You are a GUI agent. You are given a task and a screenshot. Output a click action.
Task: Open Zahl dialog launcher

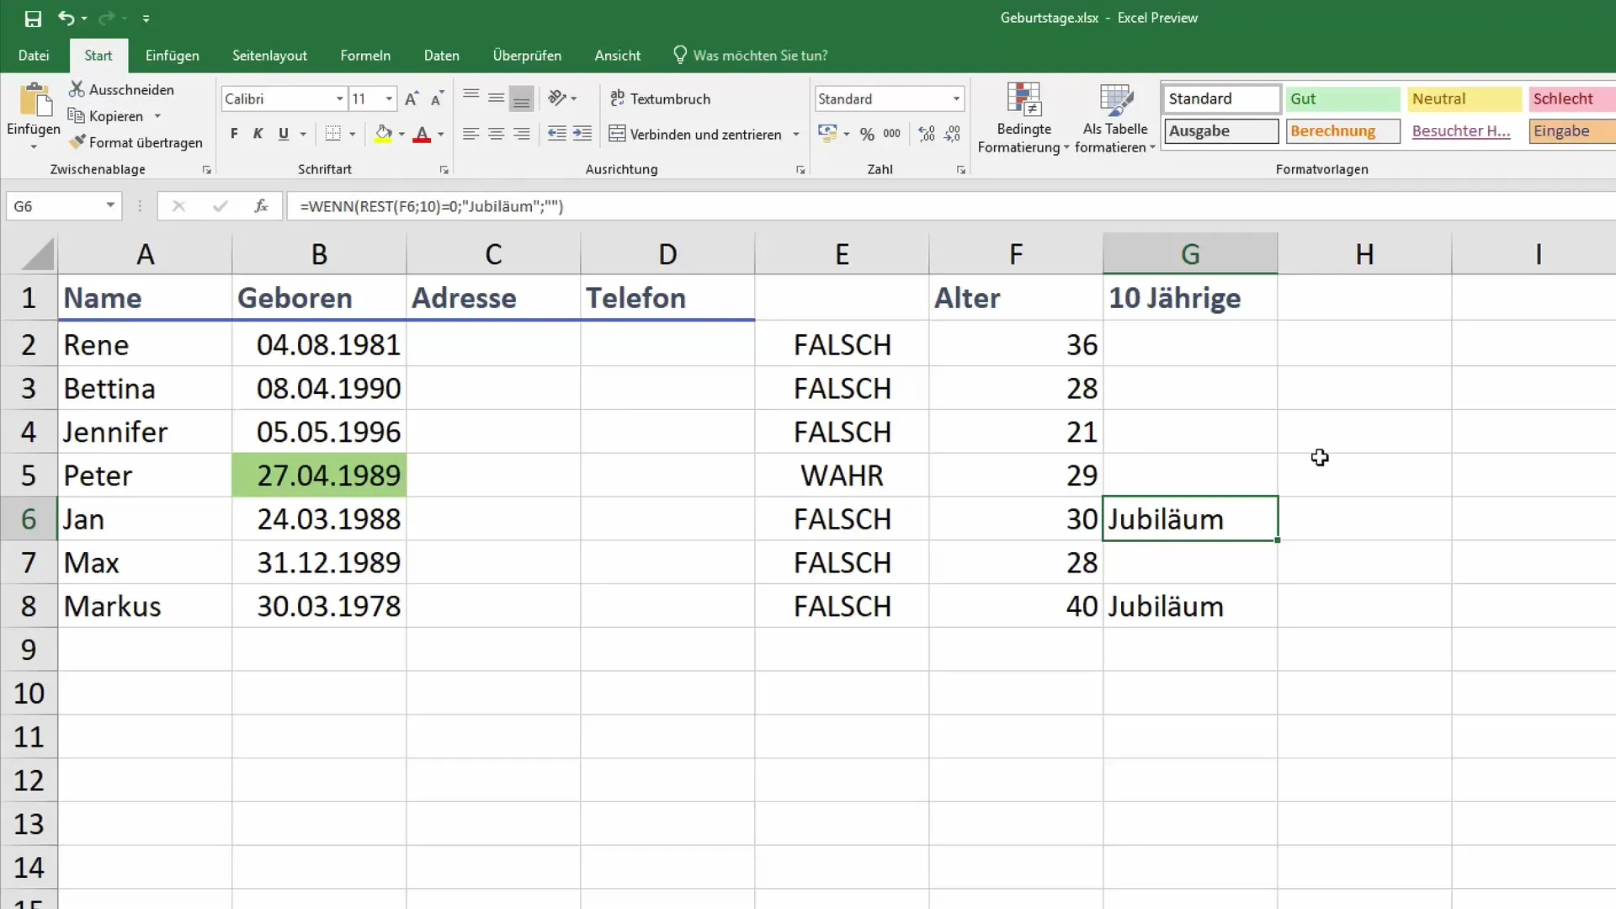(960, 170)
